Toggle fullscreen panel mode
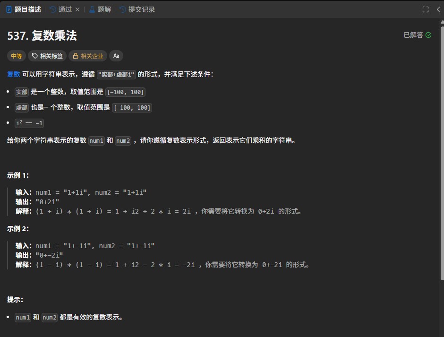The height and width of the screenshot is (337, 444). point(425,9)
